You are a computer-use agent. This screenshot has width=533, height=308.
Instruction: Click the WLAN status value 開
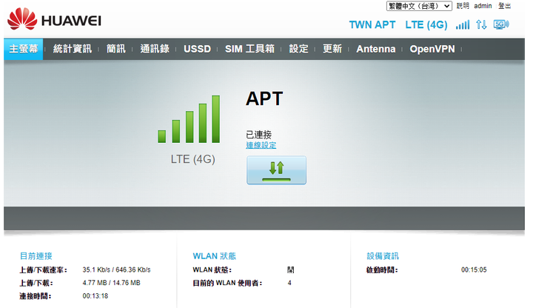(291, 270)
